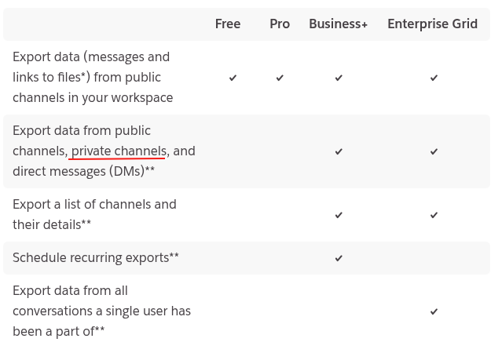Select the Business+ column header
Image resolution: width=491 pixels, height=353 pixels.
pos(338,24)
